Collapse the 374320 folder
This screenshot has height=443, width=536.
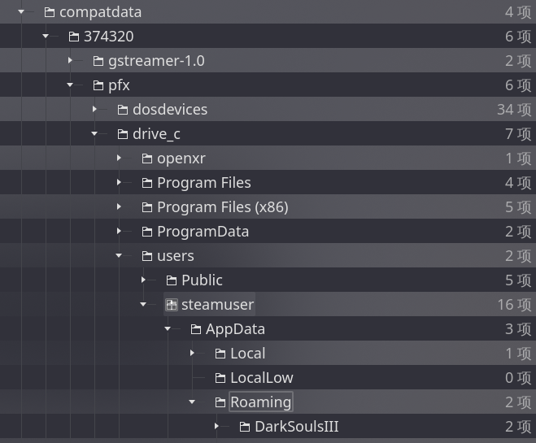click(x=46, y=37)
